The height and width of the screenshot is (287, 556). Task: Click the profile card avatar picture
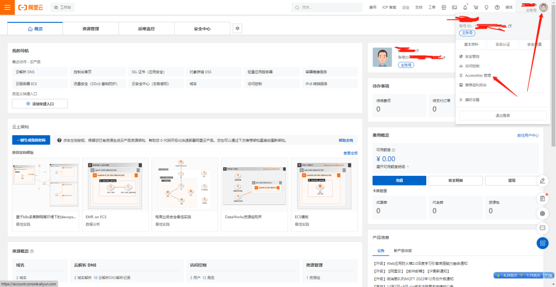click(x=382, y=58)
